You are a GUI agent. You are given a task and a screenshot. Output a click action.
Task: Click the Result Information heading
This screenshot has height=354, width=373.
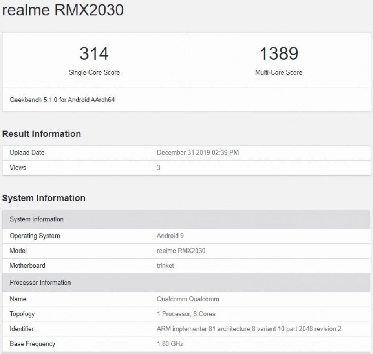41,134
